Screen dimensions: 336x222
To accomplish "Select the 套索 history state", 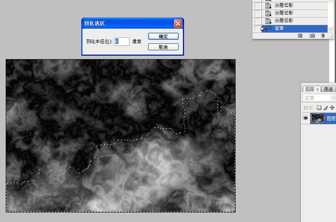I will click(295, 28).
